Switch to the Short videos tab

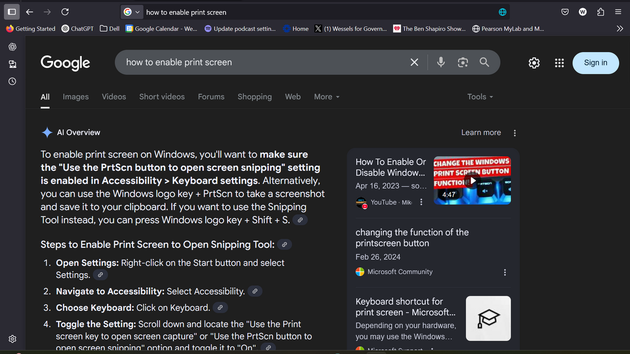162,97
